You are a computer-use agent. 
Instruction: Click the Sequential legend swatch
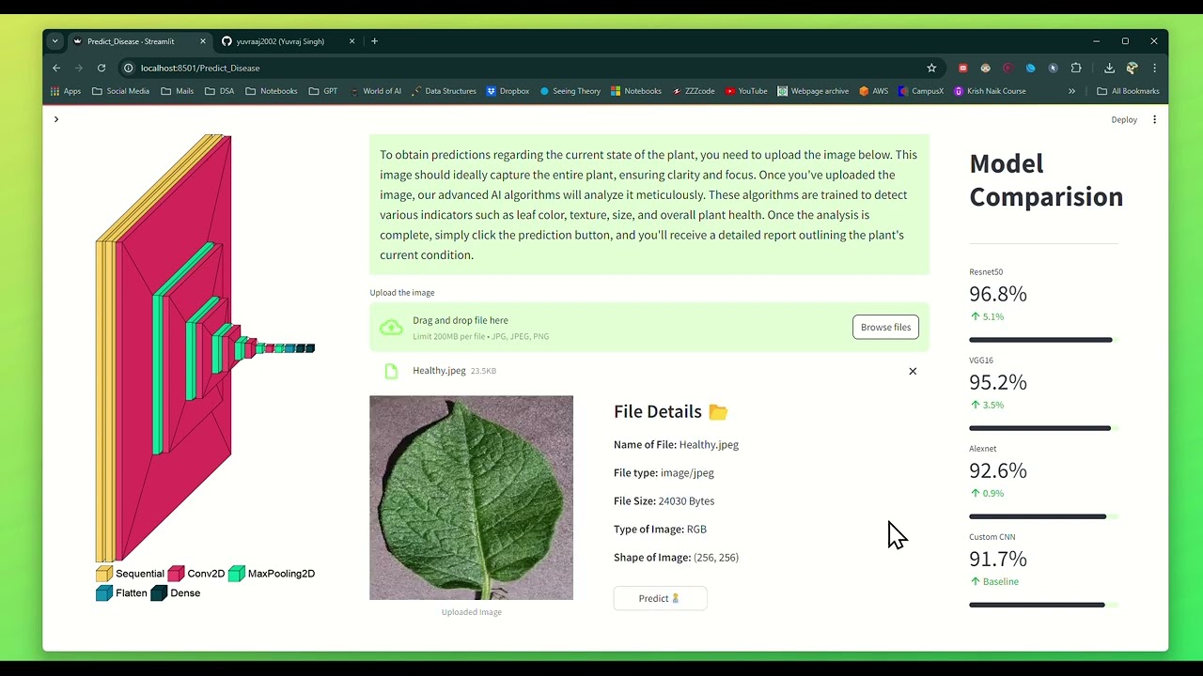(104, 573)
